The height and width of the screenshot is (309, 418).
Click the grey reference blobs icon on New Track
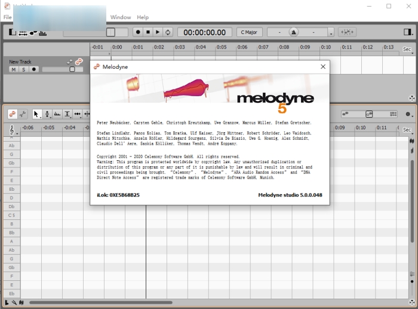point(70,62)
